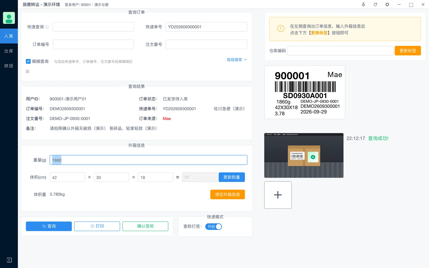Click the volume height field showing 18
The height and width of the screenshot is (268, 429).
coord(156,177)
